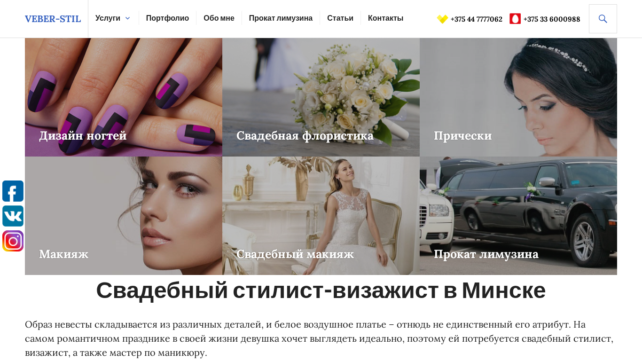Click the yellow Velcom operator icon
Screen dimensions: 642x361
[442, 19]
